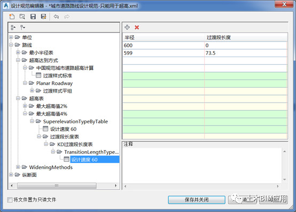
Task: Click the Save toolbar icon
Action: click(x=33, y=17)
